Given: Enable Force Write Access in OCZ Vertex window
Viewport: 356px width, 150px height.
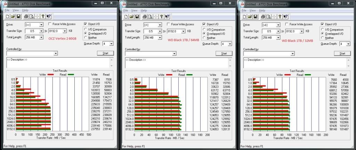Looking at the screenshot, I should coord(50,24).
